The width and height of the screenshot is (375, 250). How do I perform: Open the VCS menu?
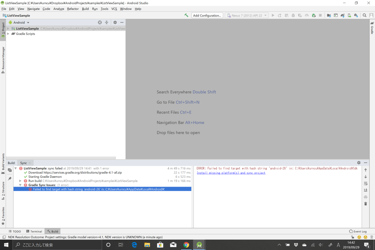point(114,9)
